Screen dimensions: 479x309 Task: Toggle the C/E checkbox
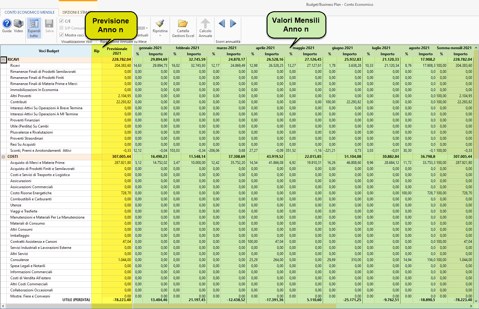pos(62,21)
